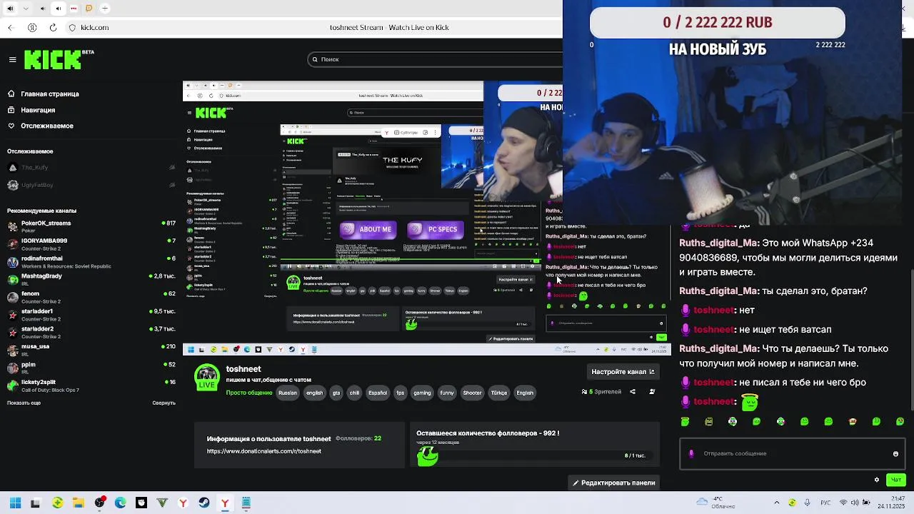Click the Поиск search field

[x=436, y=59]
